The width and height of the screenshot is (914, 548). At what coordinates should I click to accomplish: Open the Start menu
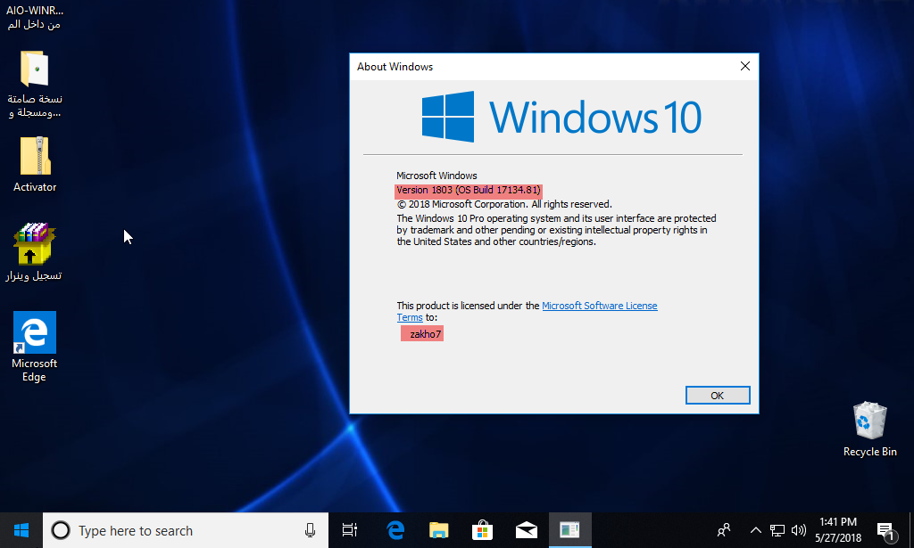(x=21, y=530)
